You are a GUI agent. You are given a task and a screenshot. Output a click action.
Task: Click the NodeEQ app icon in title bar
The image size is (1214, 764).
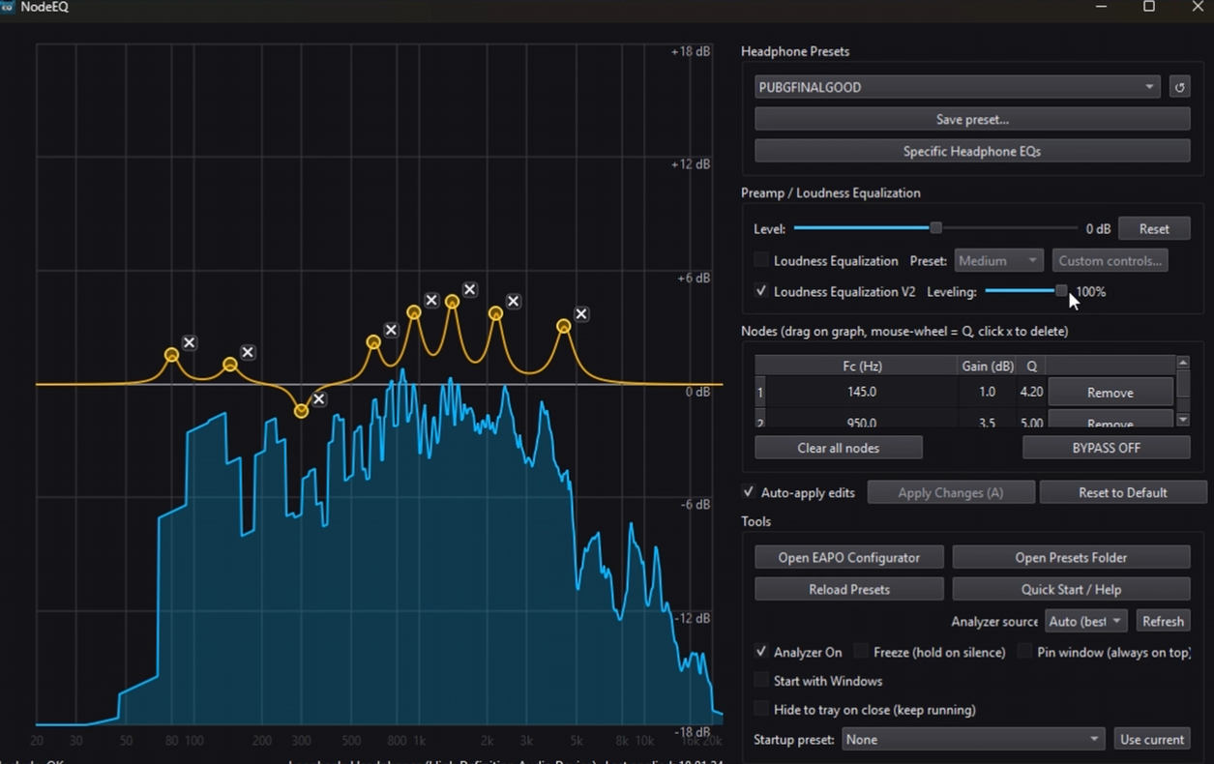7,7
